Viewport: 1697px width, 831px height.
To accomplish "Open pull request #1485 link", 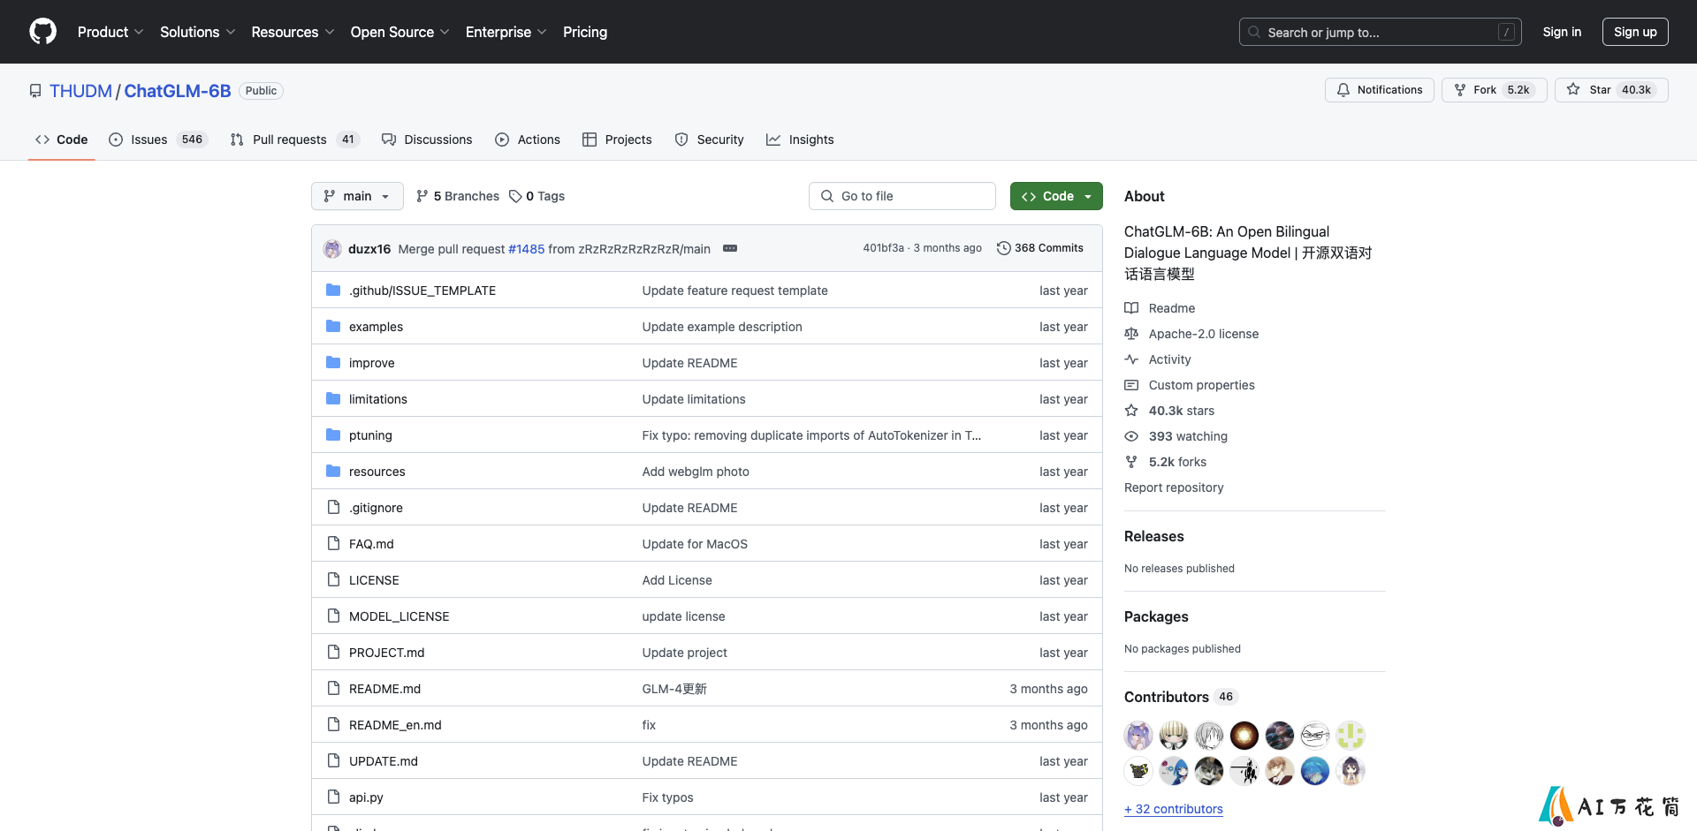I will point(527,249).
